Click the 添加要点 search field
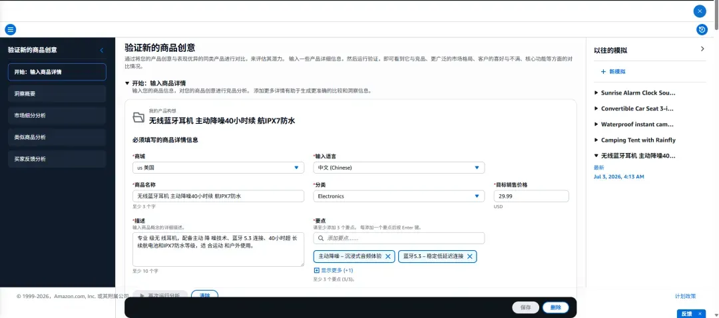The width and height of the screenshot is (719, 318). coord(399,238)
